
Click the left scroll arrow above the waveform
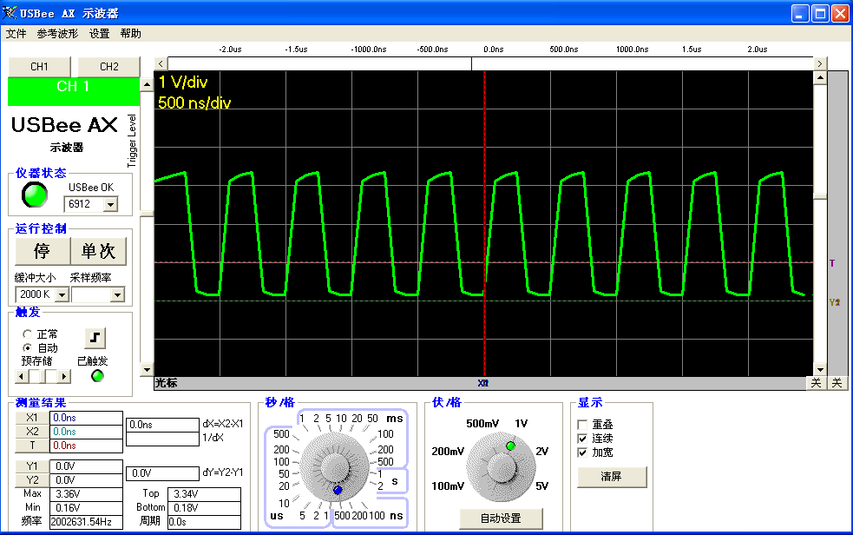tap(161, 63)
